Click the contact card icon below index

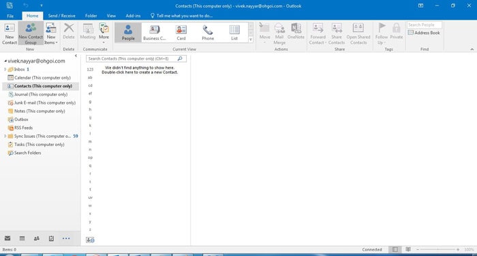[90, 240]
